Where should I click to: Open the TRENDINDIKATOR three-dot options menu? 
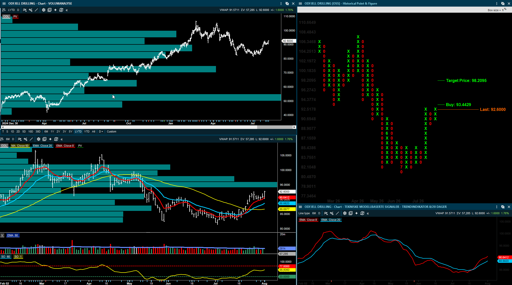tap(497, 207)
